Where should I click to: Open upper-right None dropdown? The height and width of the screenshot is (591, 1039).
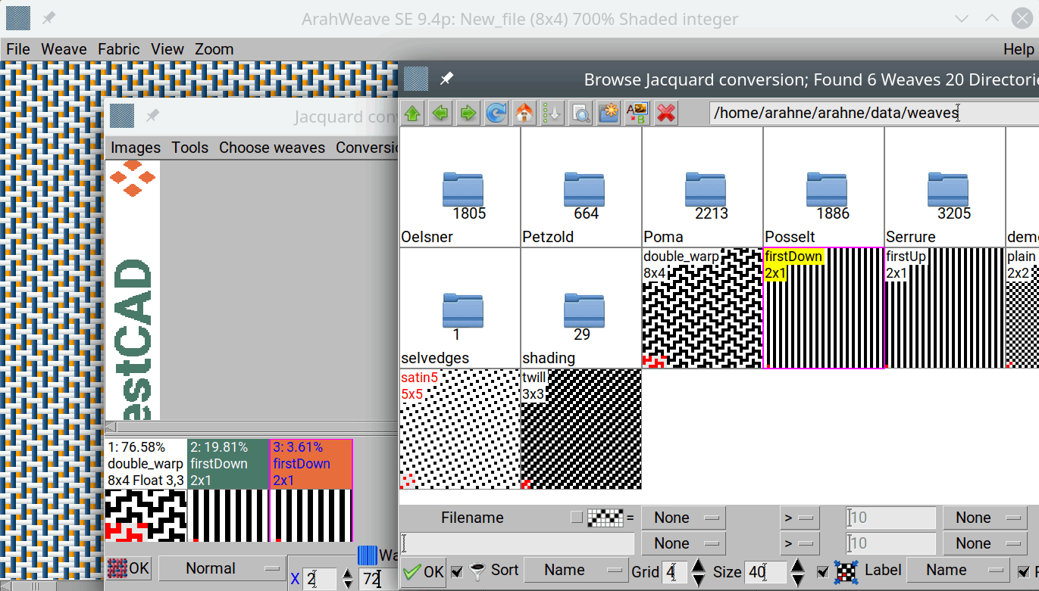[x=984, y=518]
